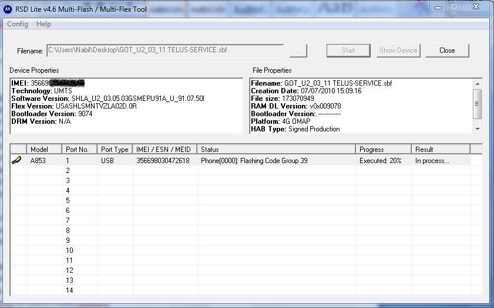Screen dimensions: 494x308
Task: Click the Flex Version line in Device Properties
Action: pos(74,106)
